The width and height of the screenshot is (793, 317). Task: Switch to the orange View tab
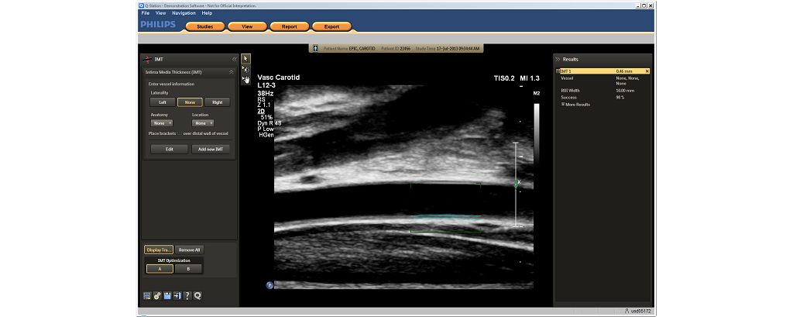(247, 27)
